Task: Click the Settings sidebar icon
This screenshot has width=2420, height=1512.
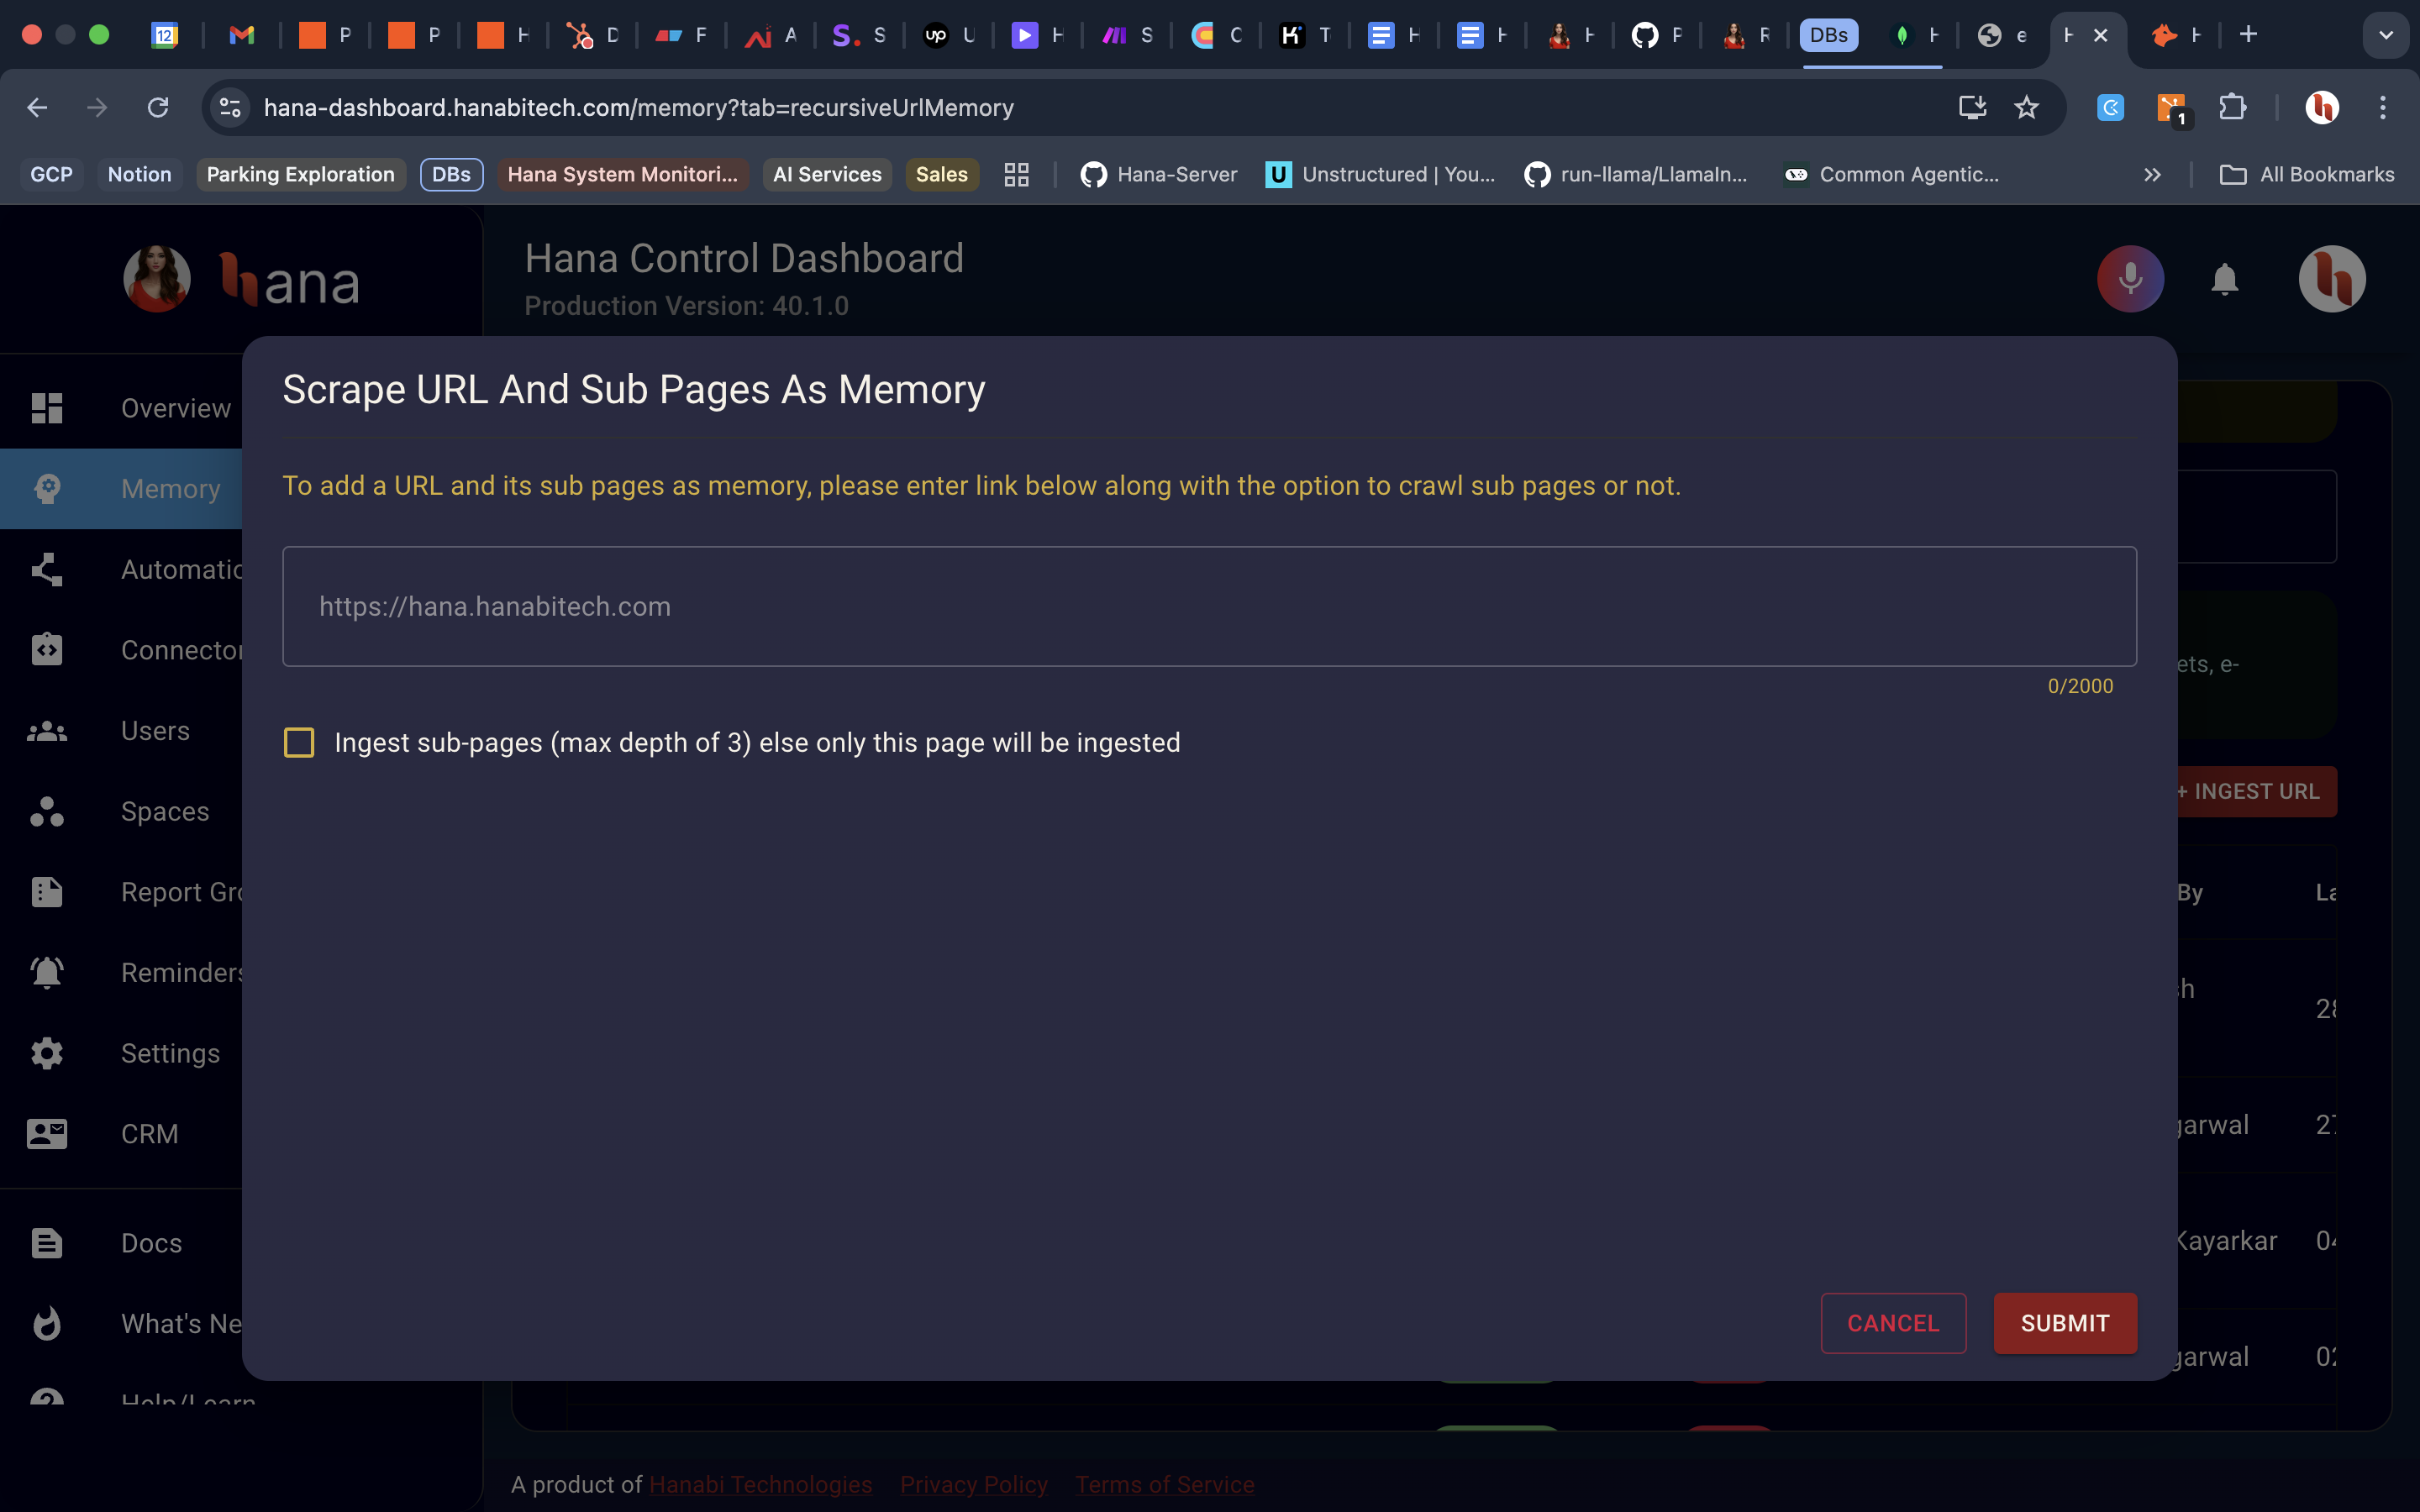Action: [x=47, y=1053]
